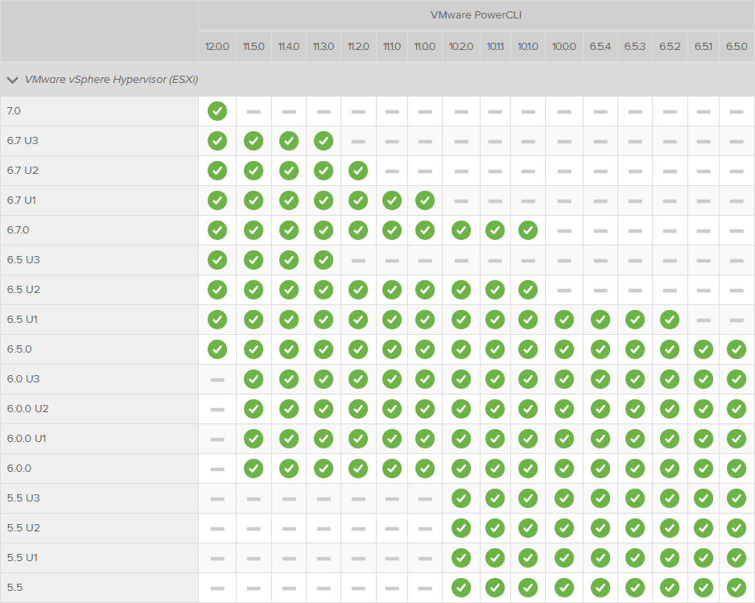This screenshot has height=603, width=755.
Task: Click the checkmark for 5.5 U3 under PowerCLI 10.2.0
Action: [460, 498]
